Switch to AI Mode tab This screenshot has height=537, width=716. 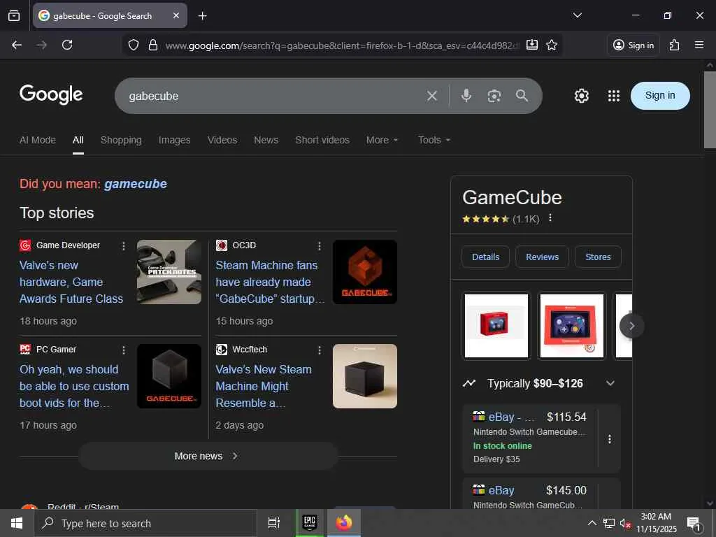[38, 140]
